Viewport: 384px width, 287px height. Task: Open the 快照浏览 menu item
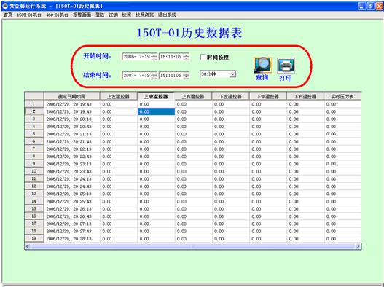[145, 15]
